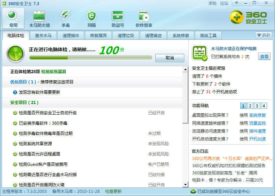Click the scroll up arrow of results list
This screenshot has height=196, width=275.
(185, 70)
